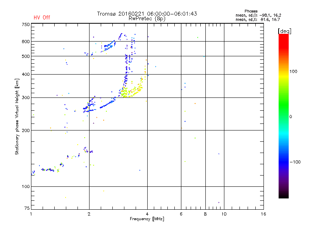
Task: Click the y-axis tick label '500'
Action: 26,56
